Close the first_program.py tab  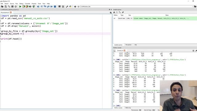(x=11, y=12)
